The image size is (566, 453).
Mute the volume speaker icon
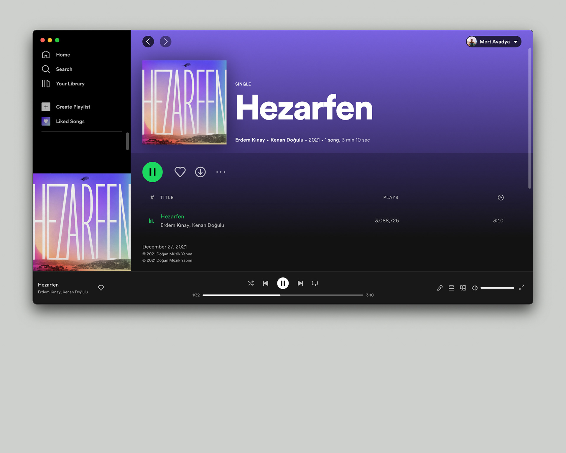(474, 288)
